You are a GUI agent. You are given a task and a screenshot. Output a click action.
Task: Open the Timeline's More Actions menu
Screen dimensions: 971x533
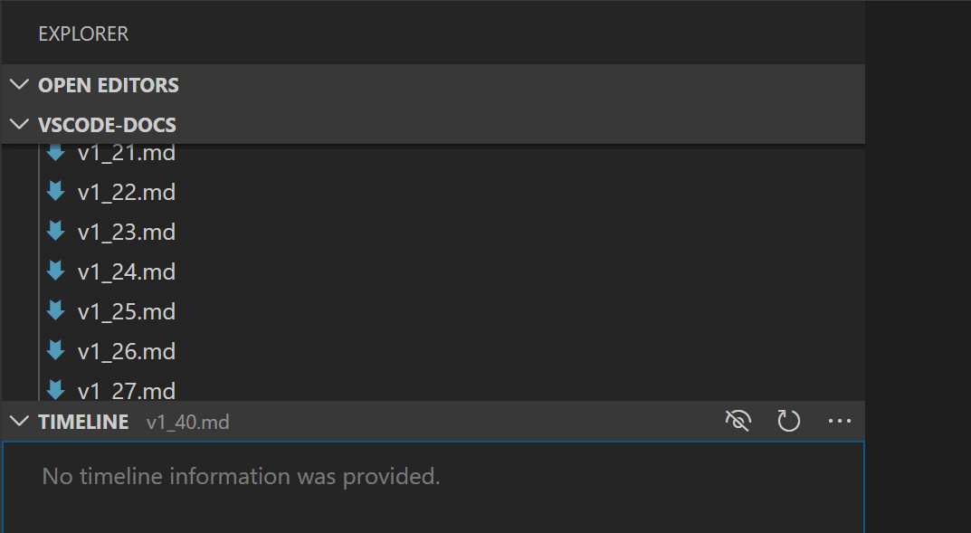[840, 421]
